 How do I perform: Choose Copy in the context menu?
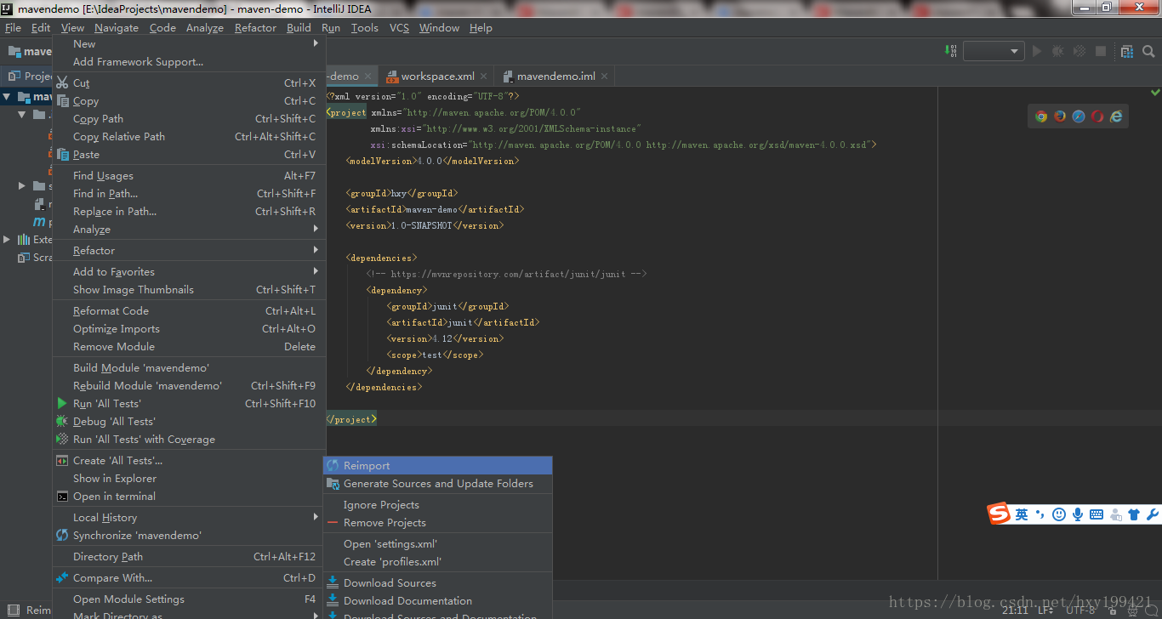click(x=189, y=101)
